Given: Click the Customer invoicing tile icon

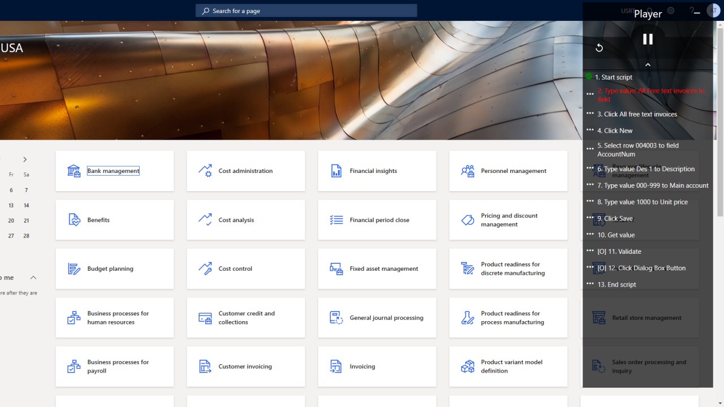Looking at the screenshot, I should [205, 366].
